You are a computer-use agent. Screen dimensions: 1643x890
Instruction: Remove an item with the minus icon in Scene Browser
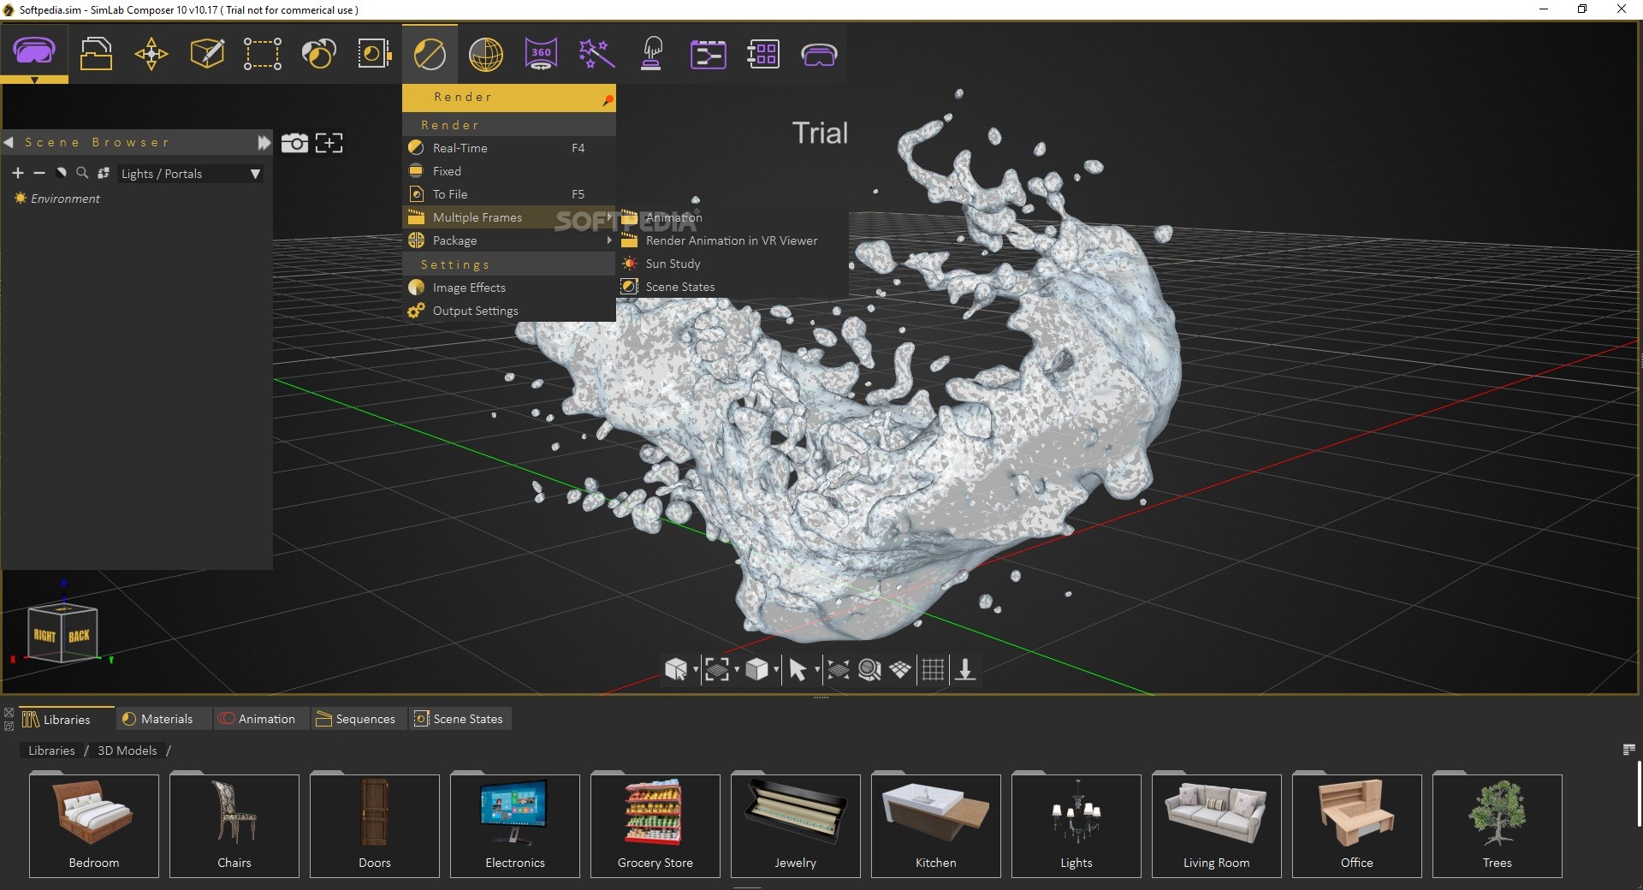tap(39, 173)
